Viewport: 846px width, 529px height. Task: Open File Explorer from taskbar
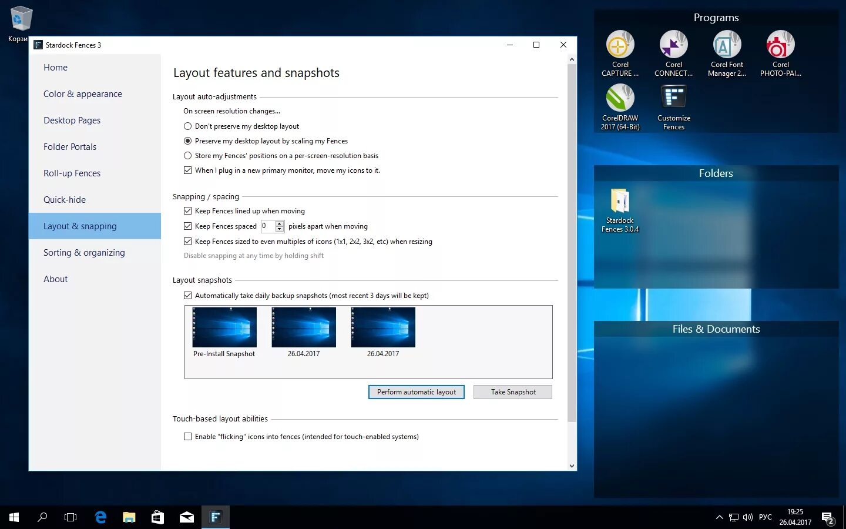(x=129, y=517)
